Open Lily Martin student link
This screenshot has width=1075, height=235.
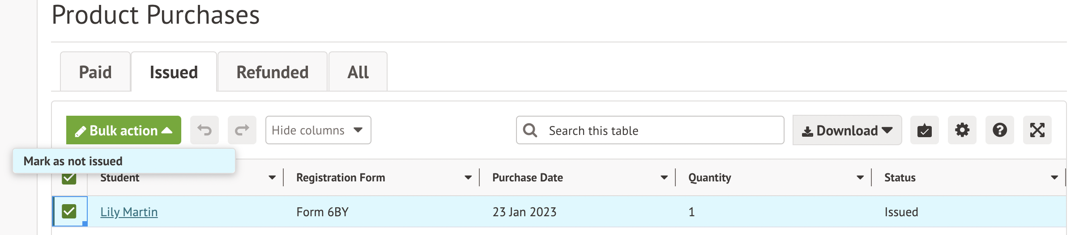point(129,212)
